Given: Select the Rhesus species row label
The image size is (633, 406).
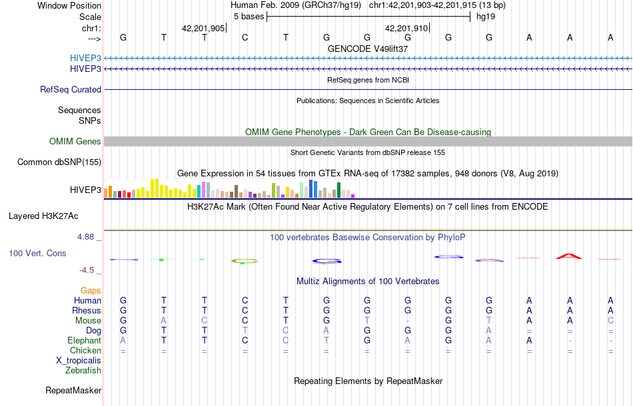Looking at the screenshot, I should 87,310.
